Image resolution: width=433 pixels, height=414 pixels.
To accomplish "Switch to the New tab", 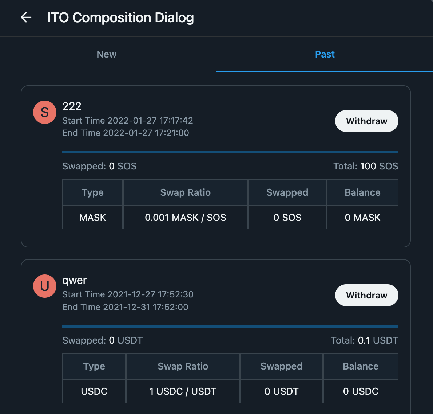I will (107, 54).
